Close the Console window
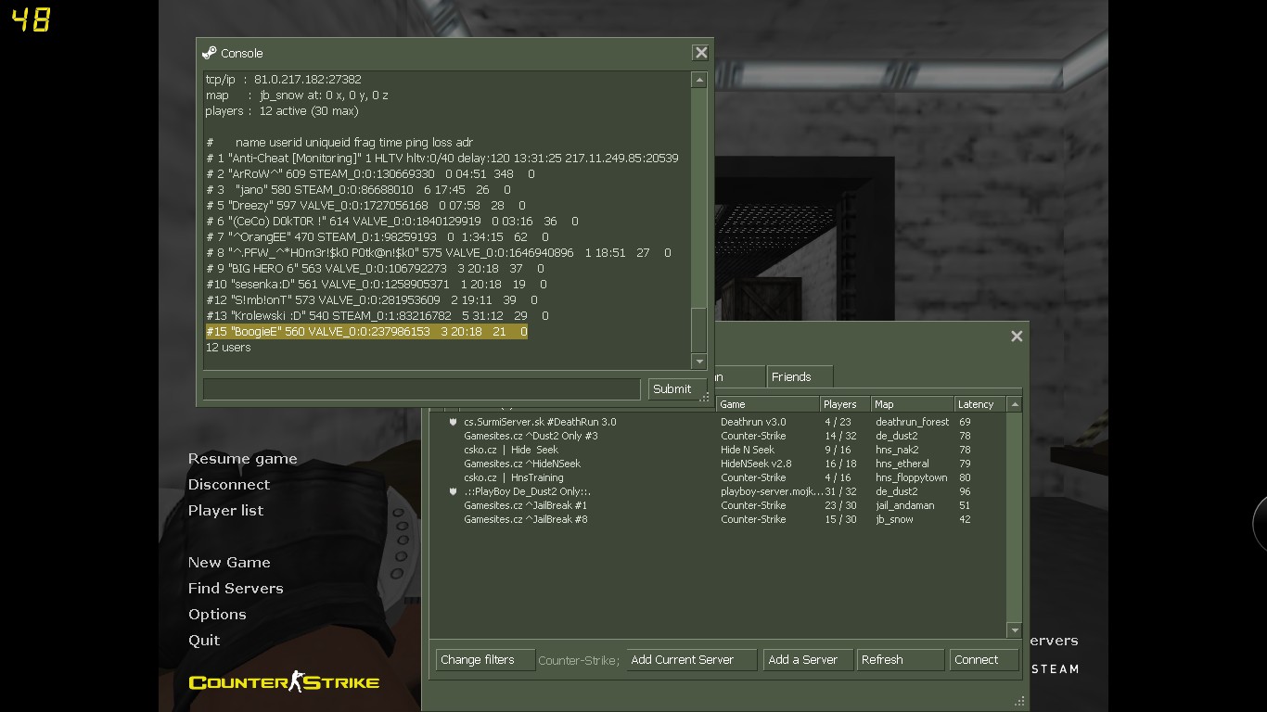 point(701,53)
